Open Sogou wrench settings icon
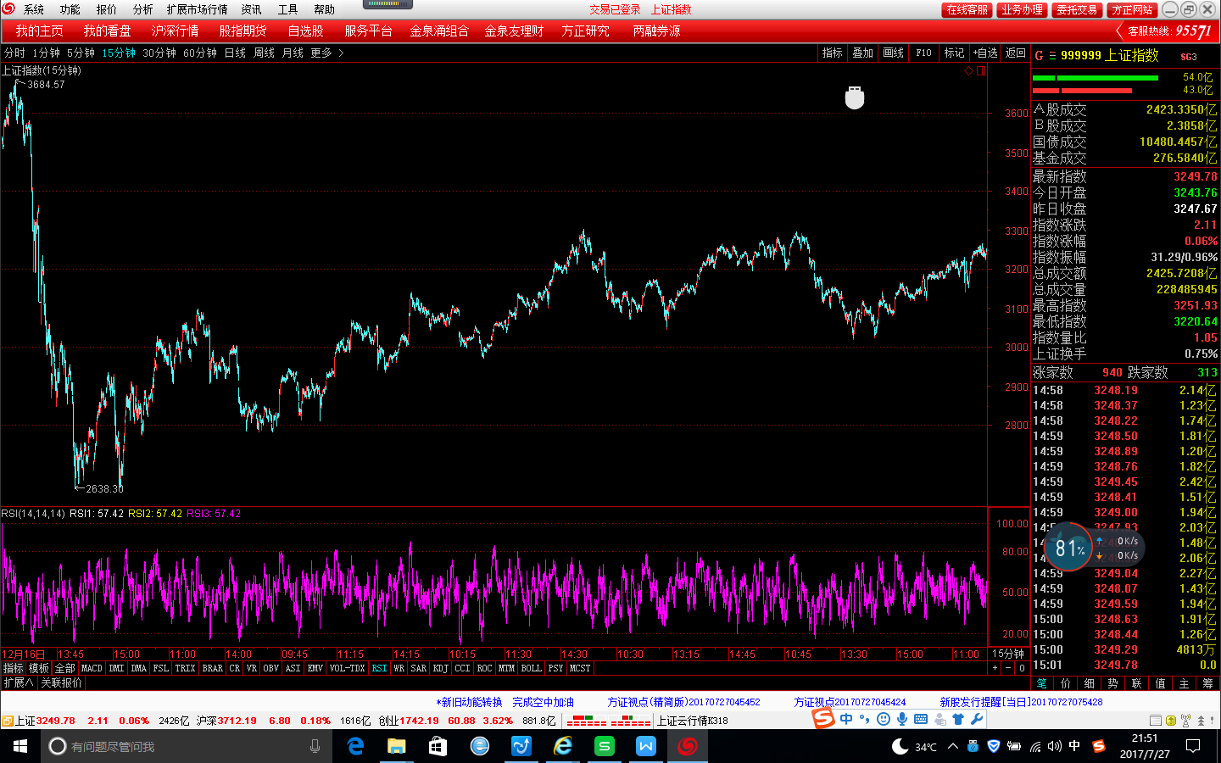1221x763 pixels. (x=977, y=719)
